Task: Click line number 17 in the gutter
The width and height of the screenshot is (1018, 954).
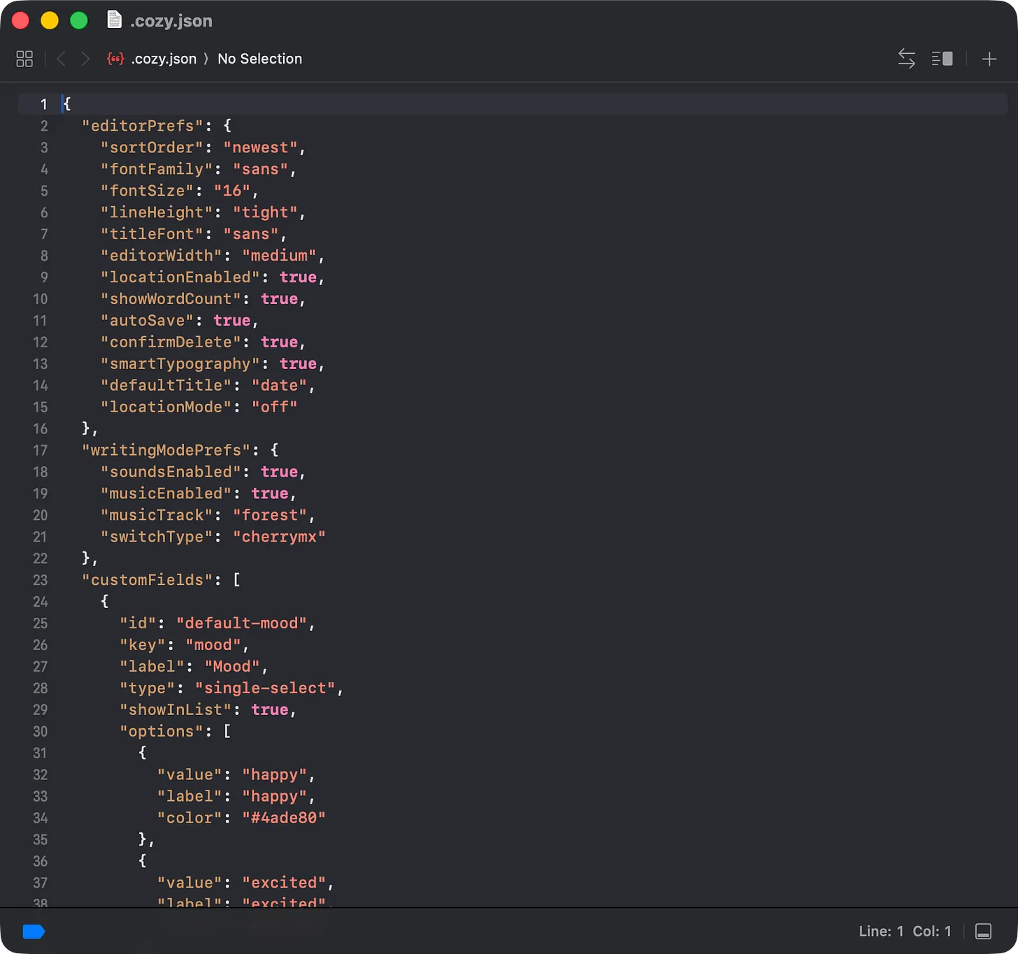Action: pyautogui.click(x=41, y=450)
